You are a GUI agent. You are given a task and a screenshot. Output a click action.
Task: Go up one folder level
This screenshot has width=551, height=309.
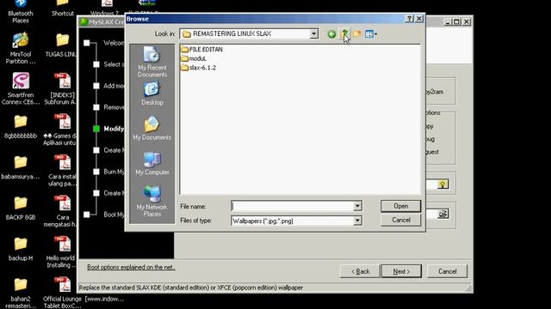click(x=344, y=34)
